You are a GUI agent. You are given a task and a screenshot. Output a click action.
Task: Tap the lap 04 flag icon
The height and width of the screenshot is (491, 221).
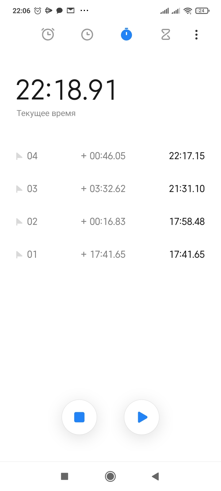[19, 156]
